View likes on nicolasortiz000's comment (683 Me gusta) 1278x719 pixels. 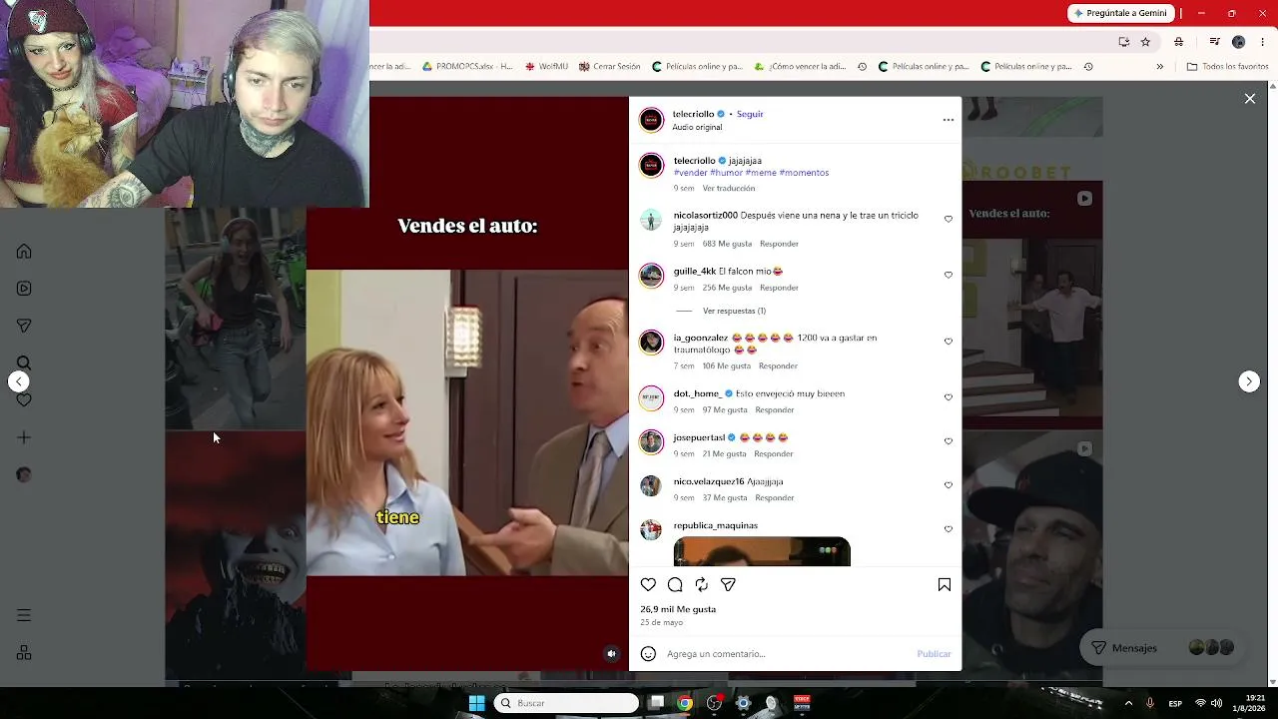(727, 244)
